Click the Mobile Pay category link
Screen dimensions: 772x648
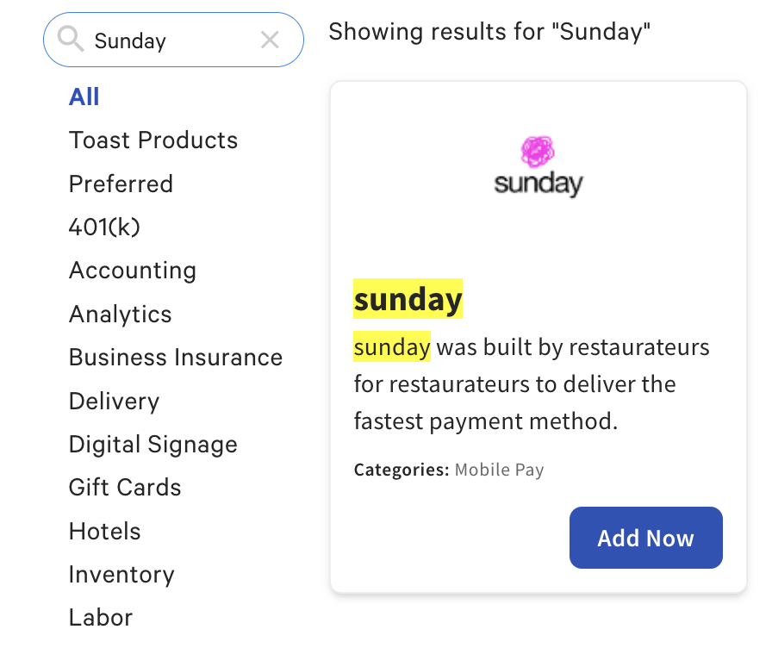point(499,470)
